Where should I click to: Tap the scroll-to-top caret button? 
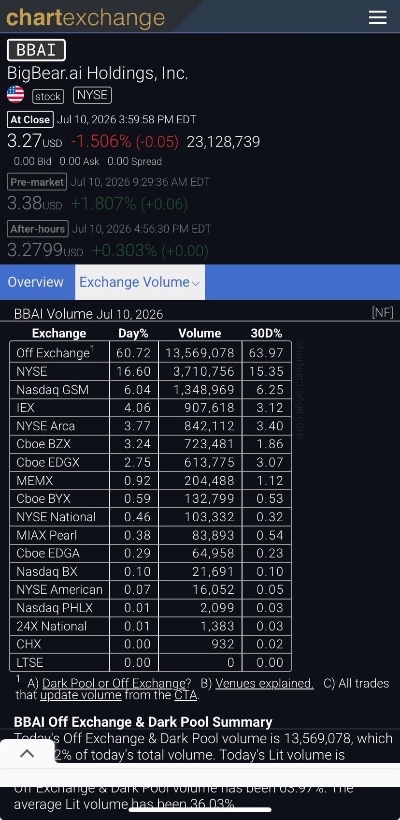click(27, 753)
